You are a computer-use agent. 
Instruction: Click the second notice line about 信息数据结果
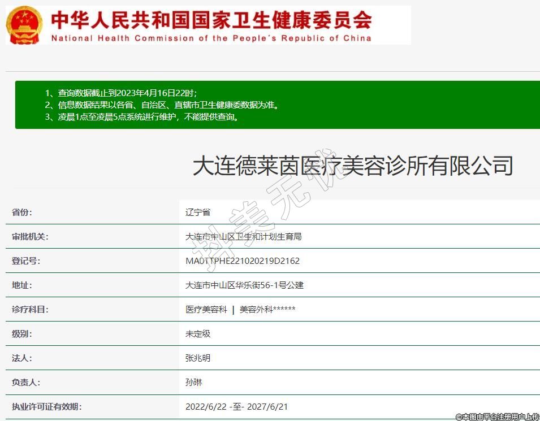pos(167,105)
